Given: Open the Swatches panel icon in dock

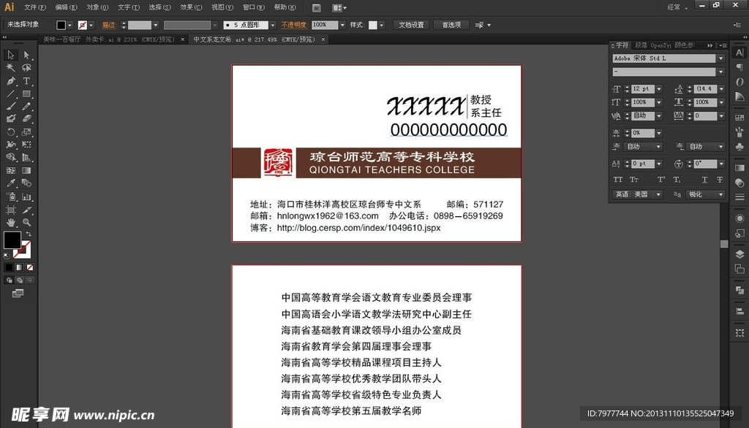Looking at the screenshot, I should point(739,117).
